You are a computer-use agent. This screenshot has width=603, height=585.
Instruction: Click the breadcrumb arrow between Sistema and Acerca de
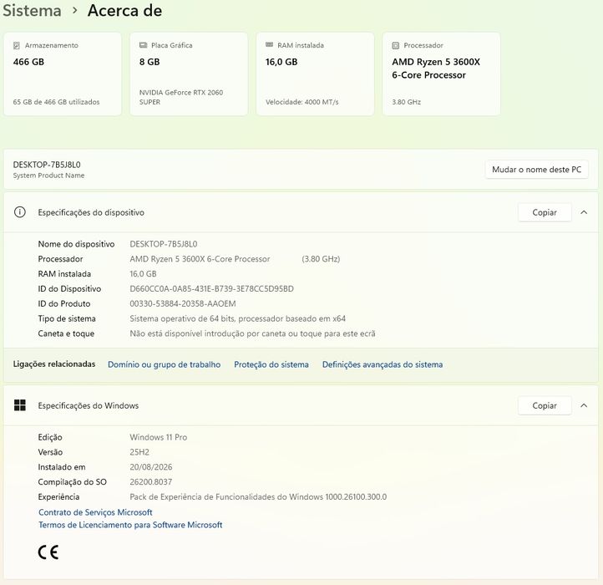click(x=75, y=10)
